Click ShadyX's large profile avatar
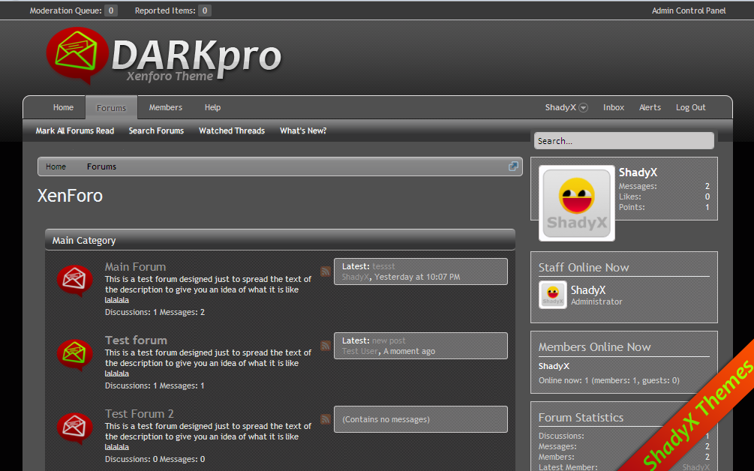 pos(576,203)
